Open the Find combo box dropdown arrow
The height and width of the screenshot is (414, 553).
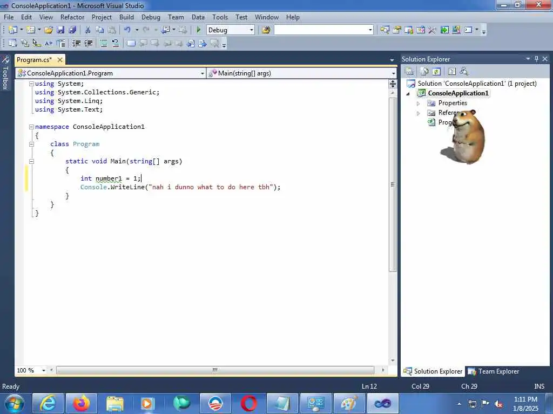[x=370, y=30]
